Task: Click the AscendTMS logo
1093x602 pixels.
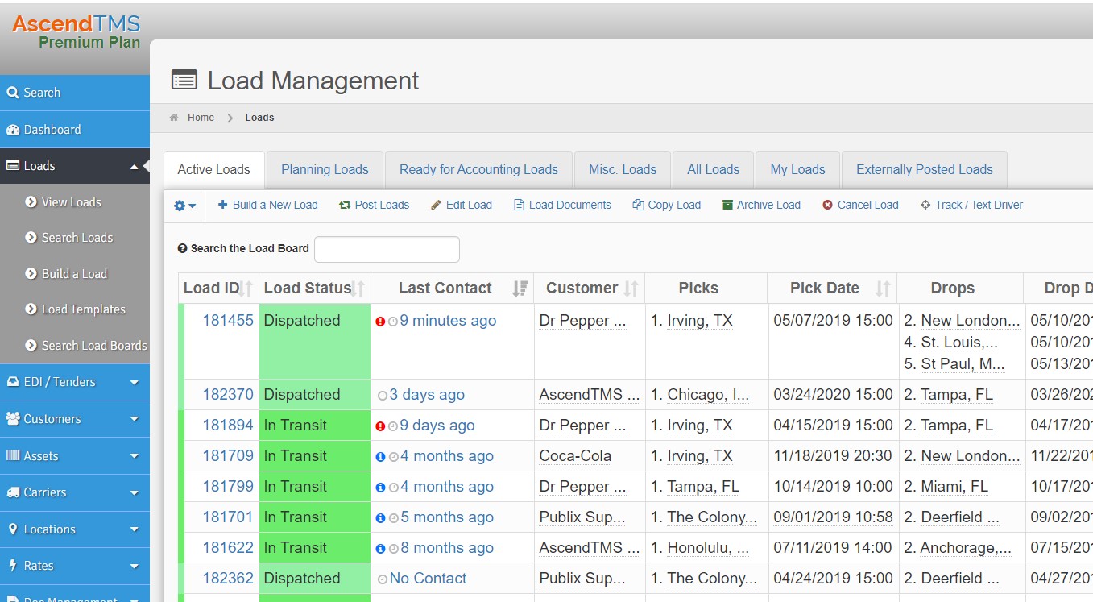Action: click(76, 31)
